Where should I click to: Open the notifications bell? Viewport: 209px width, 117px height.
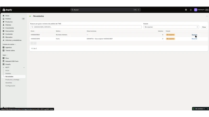point(191,10)
